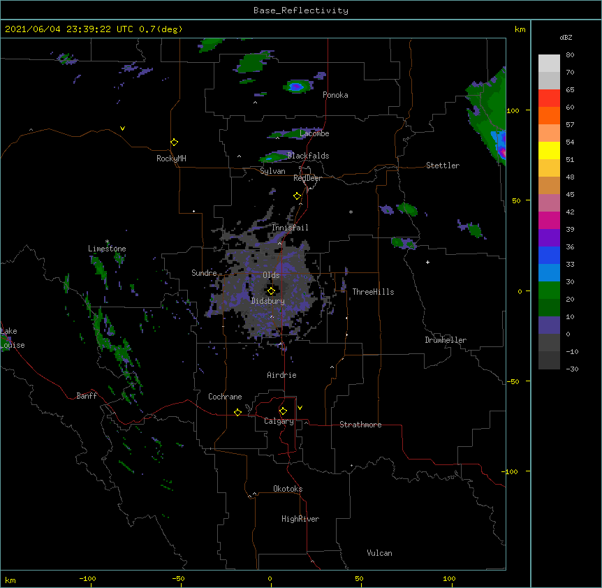Click the dBZ legend heading
This screenshot has height=588, width=602.
click(566, 37)
